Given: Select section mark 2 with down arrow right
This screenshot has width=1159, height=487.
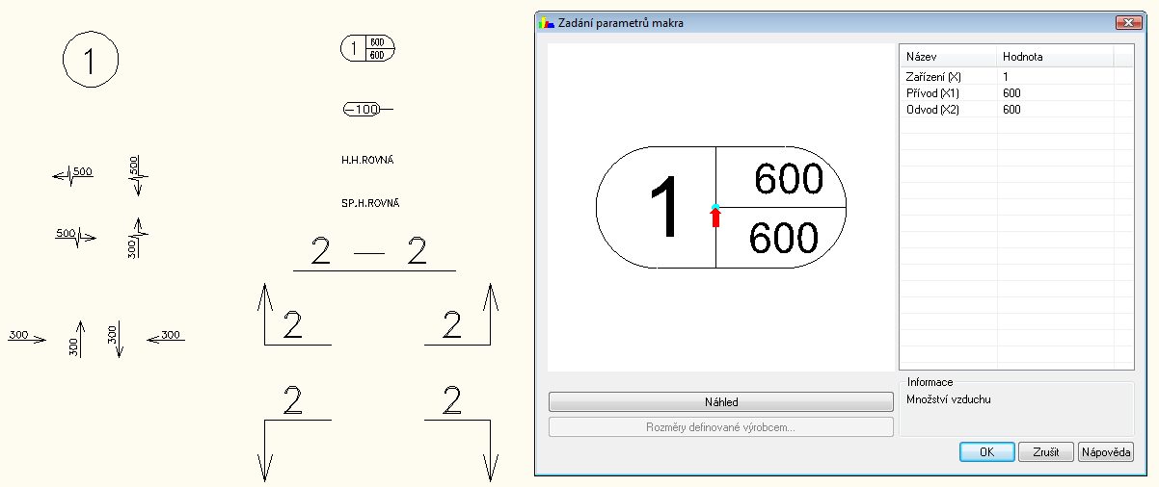Looking at the screenshot, I should [x=461, y=433].
